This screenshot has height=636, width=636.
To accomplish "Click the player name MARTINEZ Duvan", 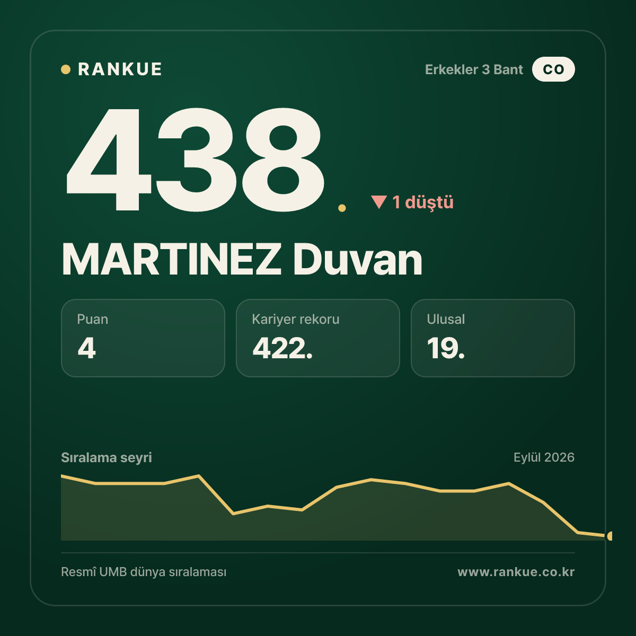I will (242, 260).
